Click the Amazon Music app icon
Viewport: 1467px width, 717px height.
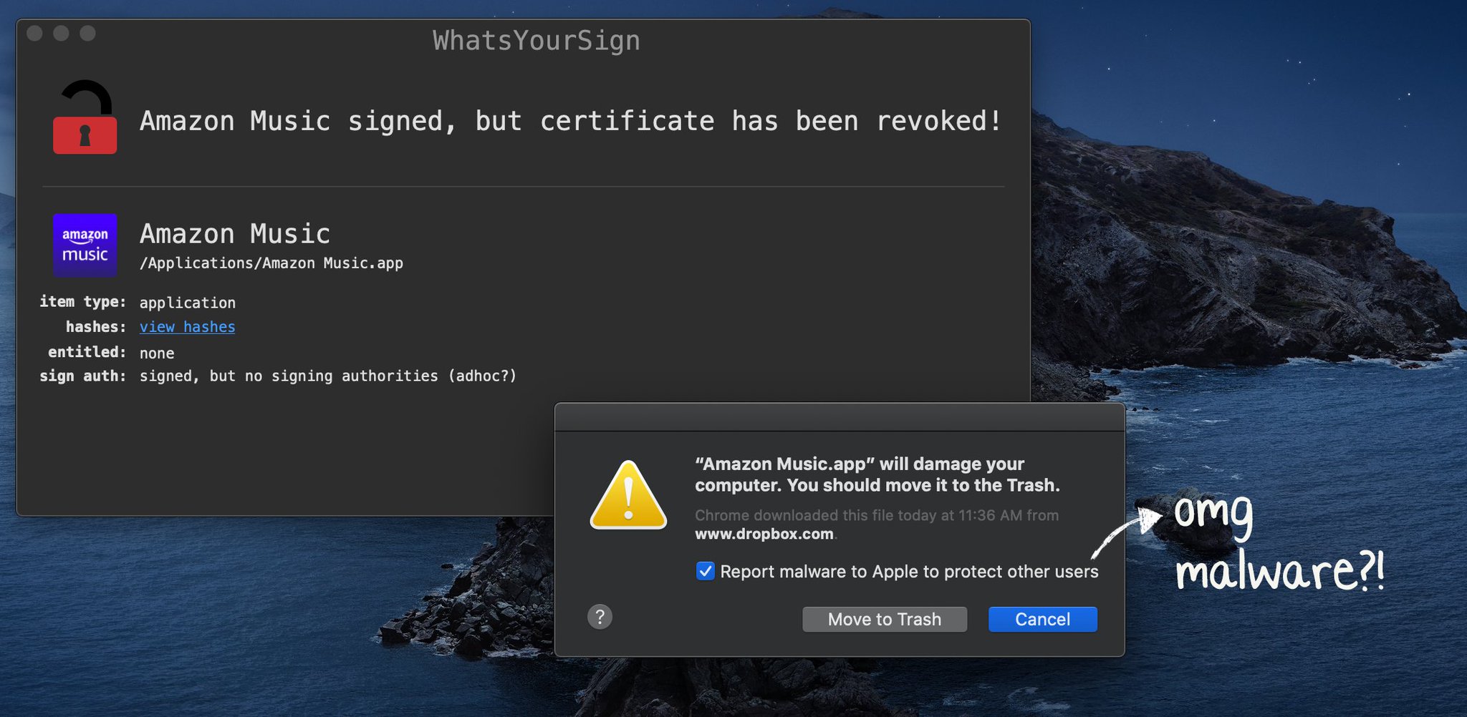(x=85, y=245)
